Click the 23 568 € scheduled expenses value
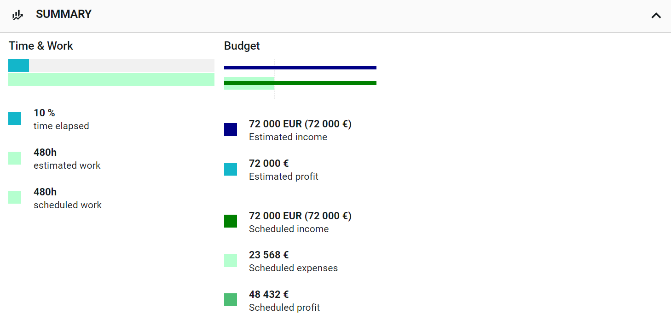The height and width of the screenshot is (331, 671). (269, 255)
